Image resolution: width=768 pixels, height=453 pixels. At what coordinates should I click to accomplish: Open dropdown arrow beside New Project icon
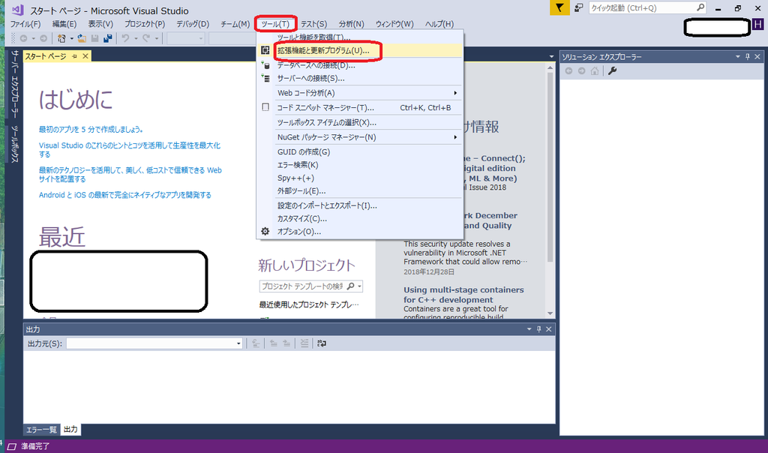pyautogui.click(x=71, y=38)
